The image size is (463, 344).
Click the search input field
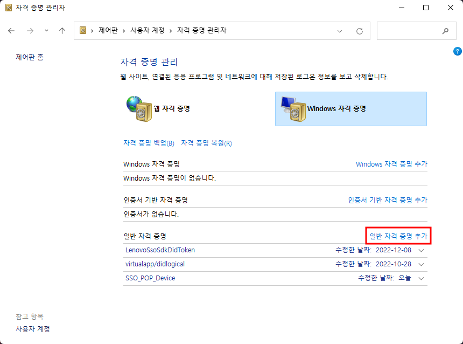409,31
